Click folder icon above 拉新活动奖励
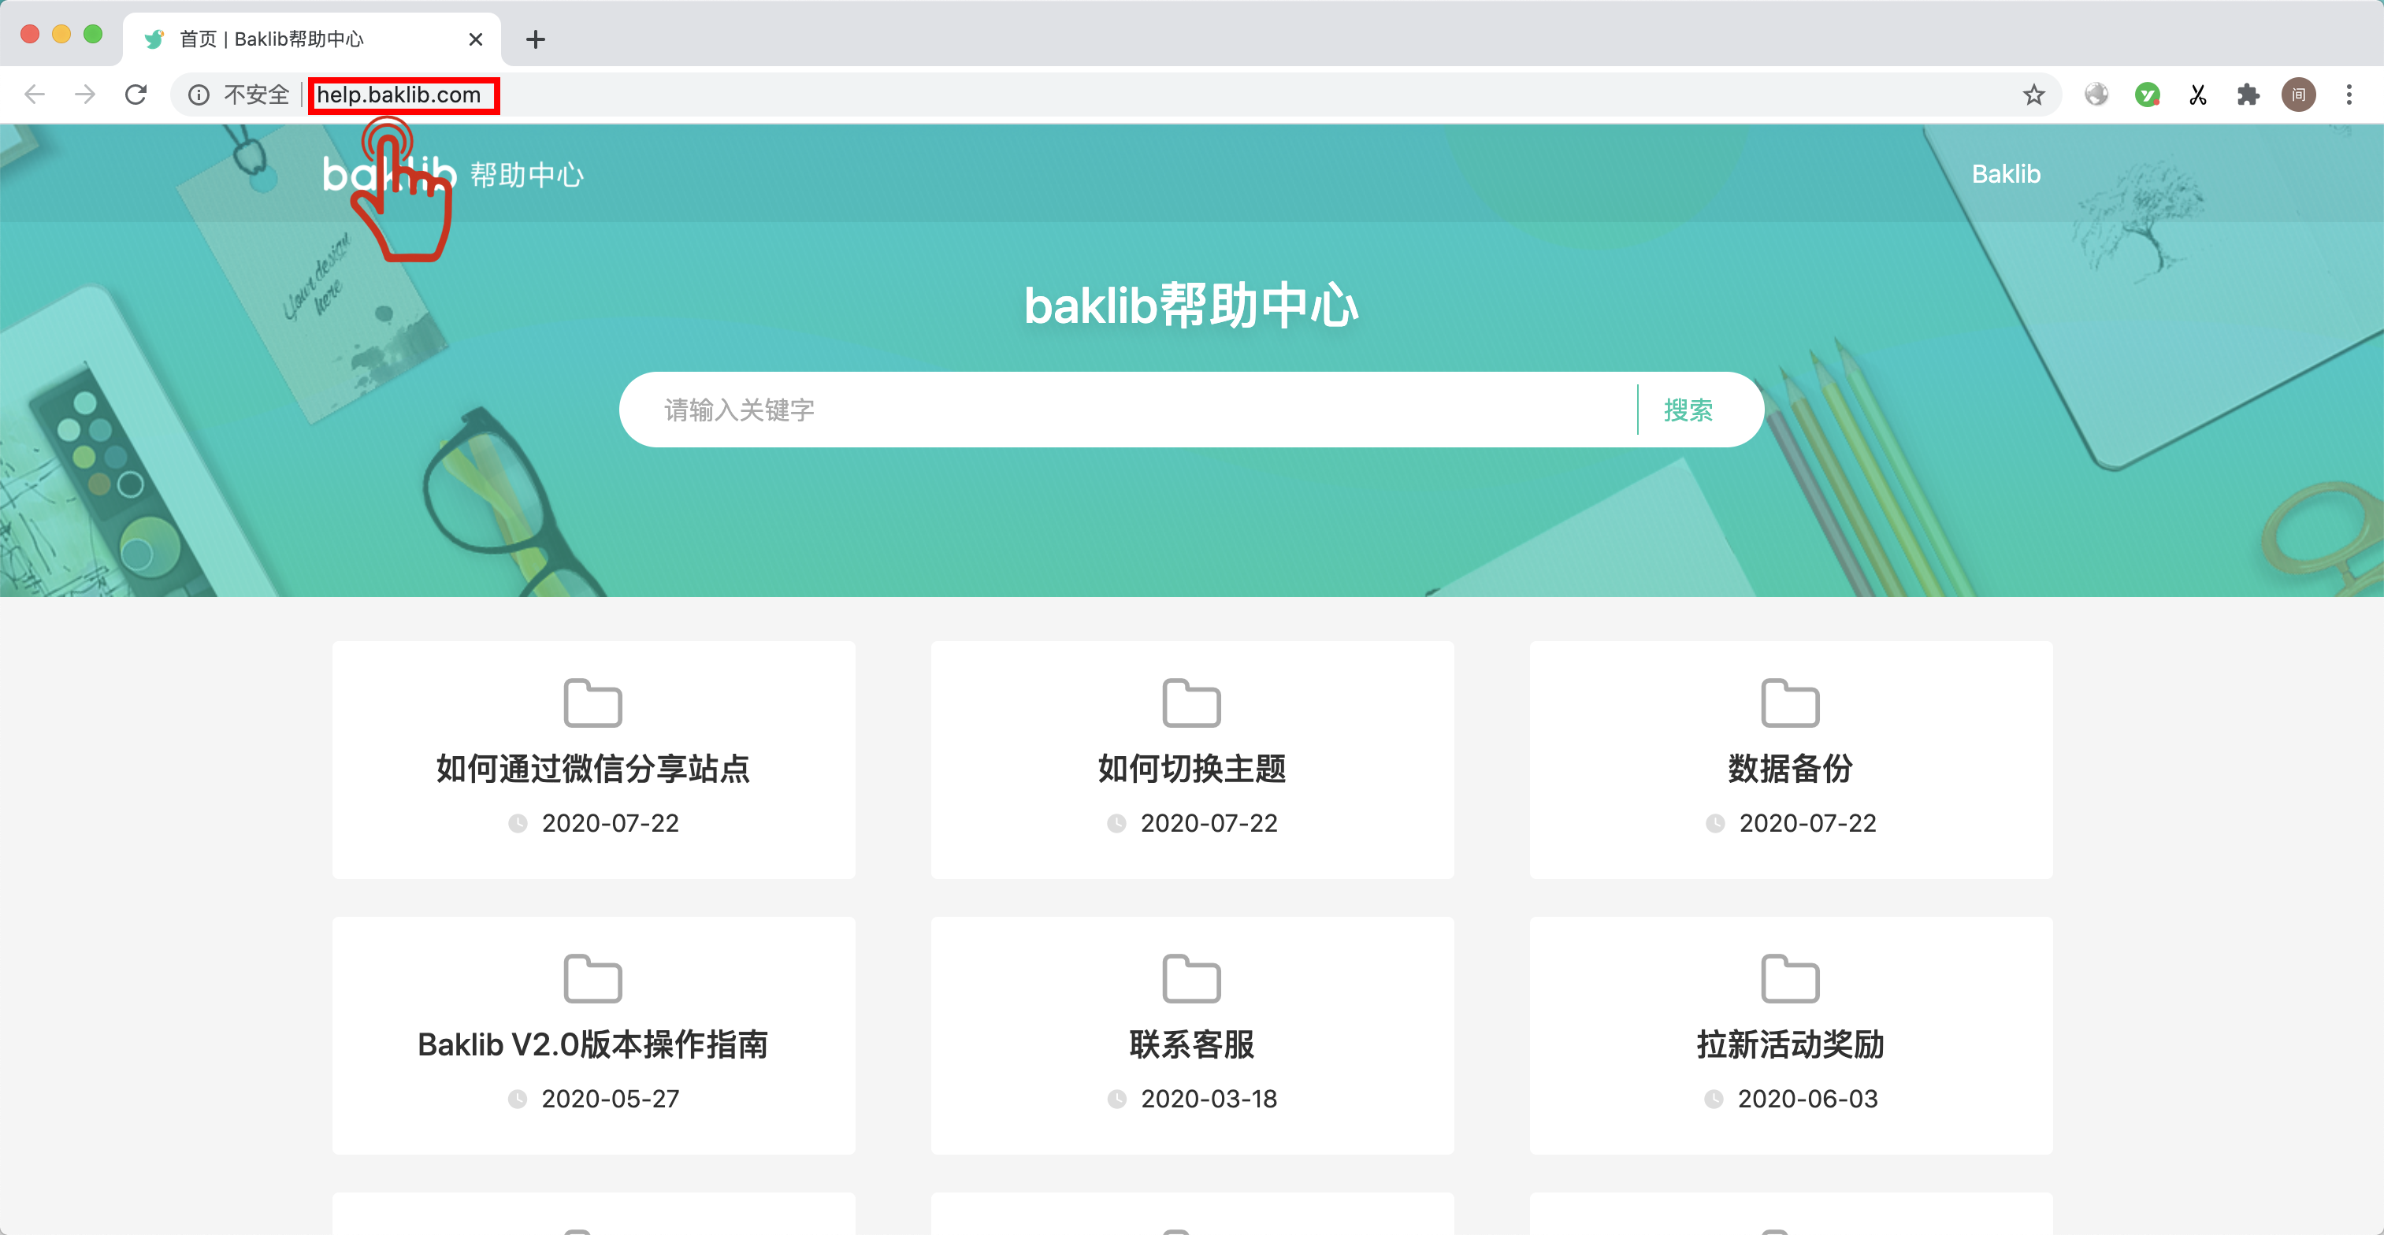The width and height of the screenshot is (2384, 1235). point(1790,977)
